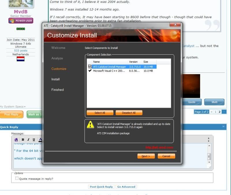Click the MvdB avatar image
The image size is (231, 195).
tap(21, 3)
